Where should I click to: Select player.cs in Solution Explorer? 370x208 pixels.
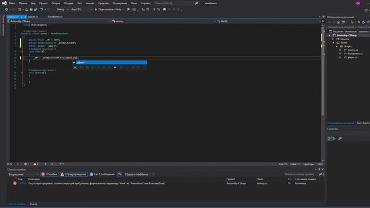coord(352,57)
